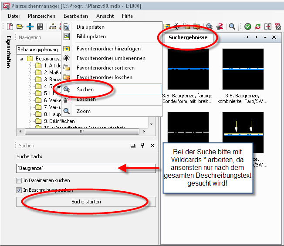This screenshot has height=246, width=284.
Task: Open the Suchergebnisse panel dropdown arrow
Action: 265,37
